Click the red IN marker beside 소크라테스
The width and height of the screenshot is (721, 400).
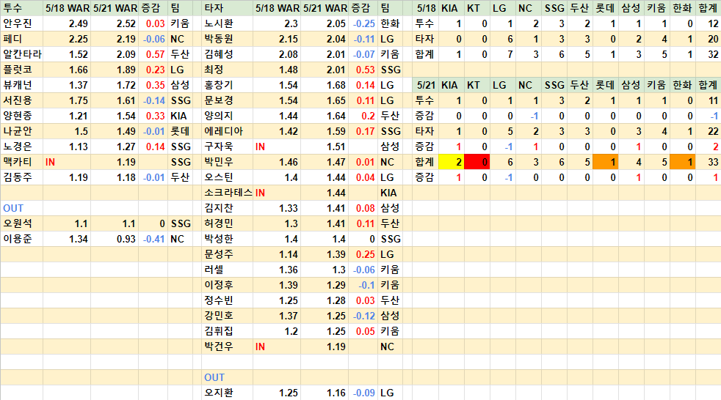260,193
